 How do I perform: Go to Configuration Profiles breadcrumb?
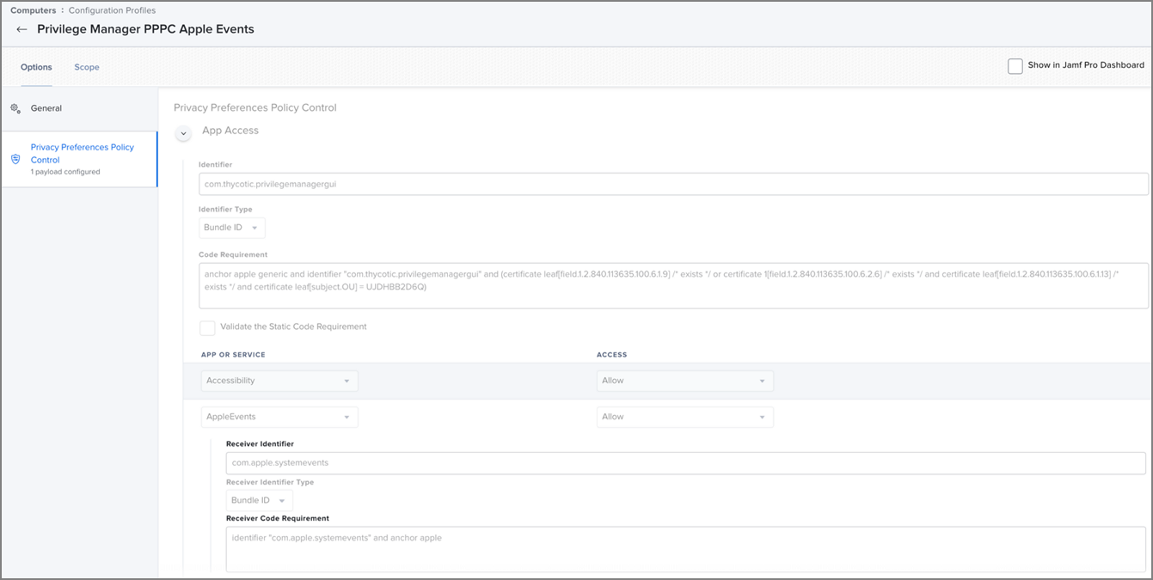112,10
